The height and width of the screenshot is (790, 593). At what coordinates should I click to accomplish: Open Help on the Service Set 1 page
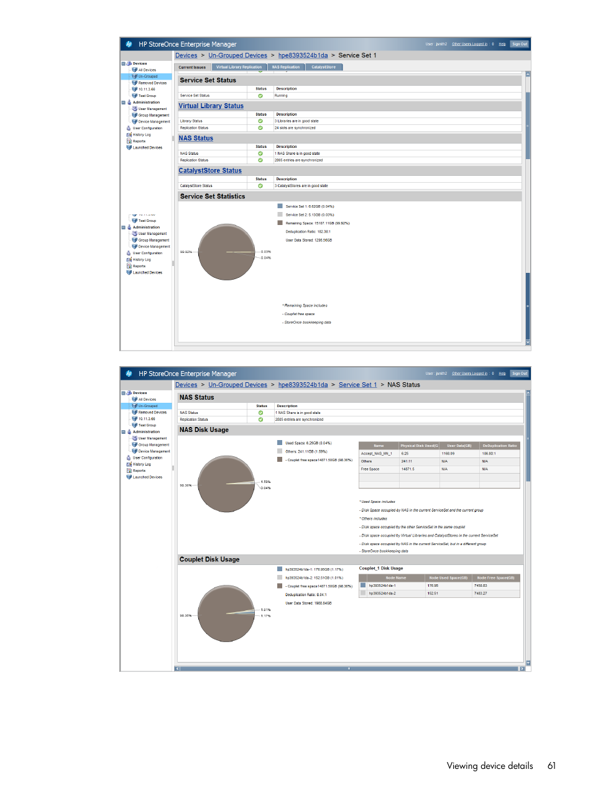click(x=502, y=44)
